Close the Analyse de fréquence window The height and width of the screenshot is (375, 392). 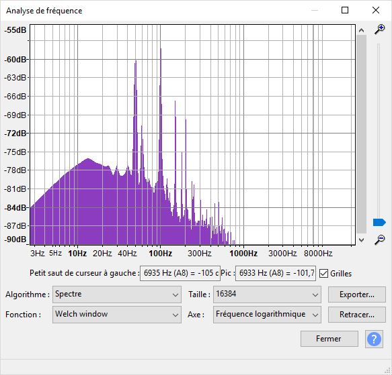coord(375,10)
